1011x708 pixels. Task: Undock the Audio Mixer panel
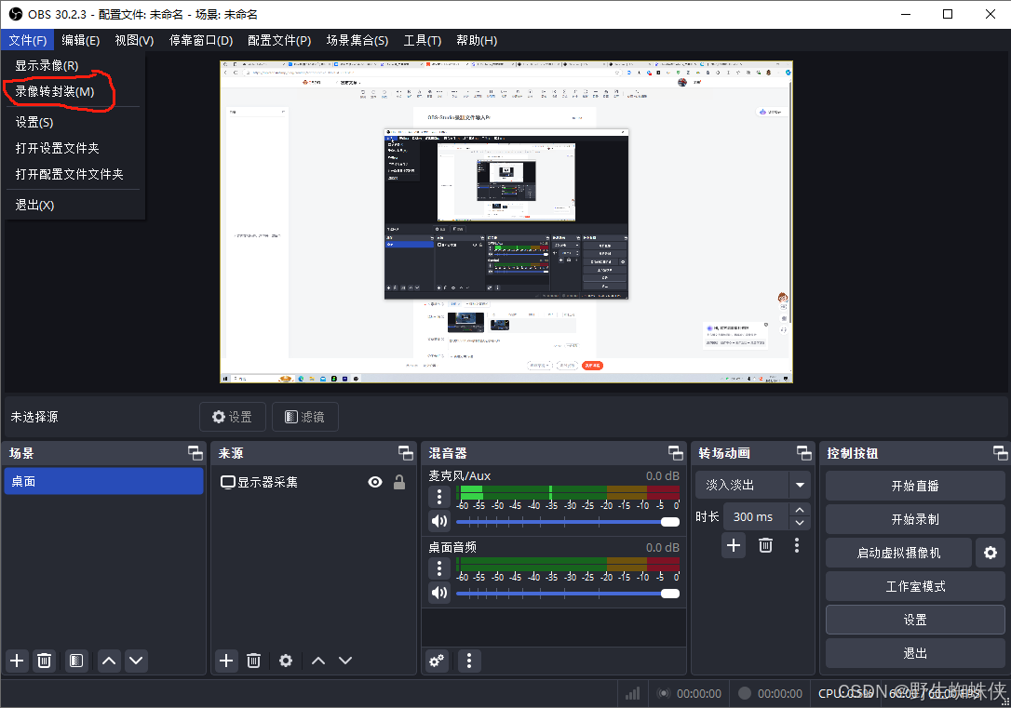[x=675, y=453]
